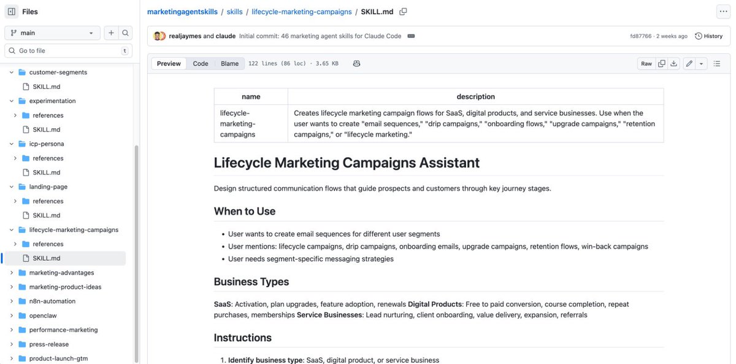Collapse the Files side panel icon
The image size is (736, 364).
pyautogui.click(x=12, y=11)
